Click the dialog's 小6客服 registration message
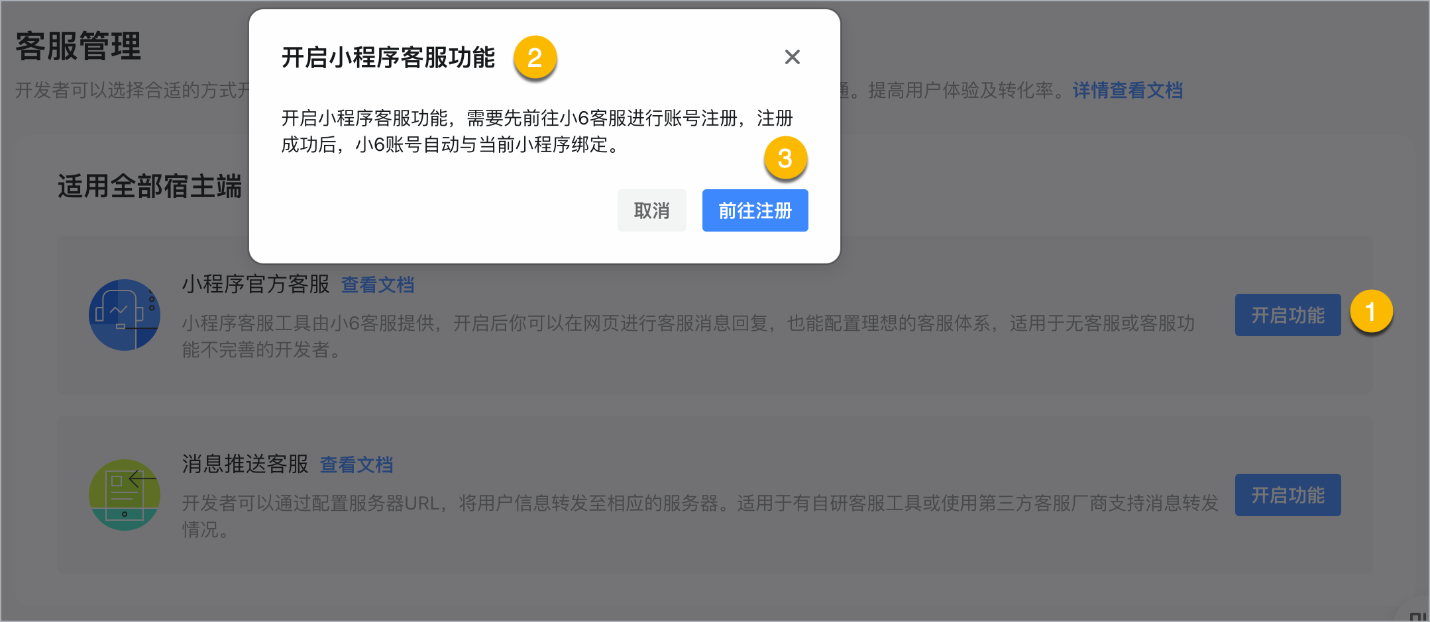 tap(537, 131)
